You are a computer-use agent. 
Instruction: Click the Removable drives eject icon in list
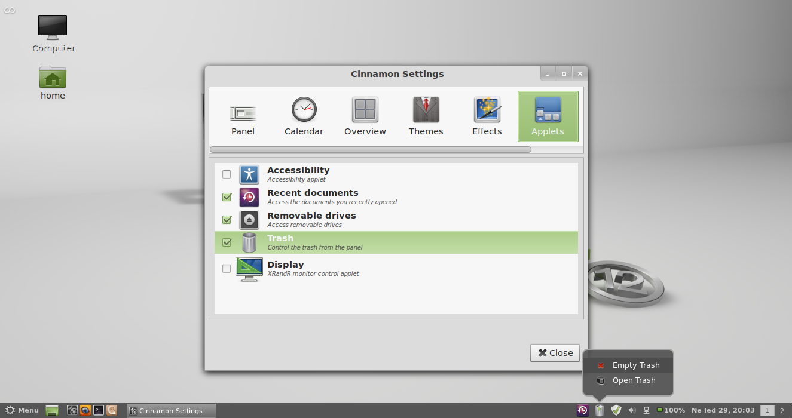tap(249, 220)
